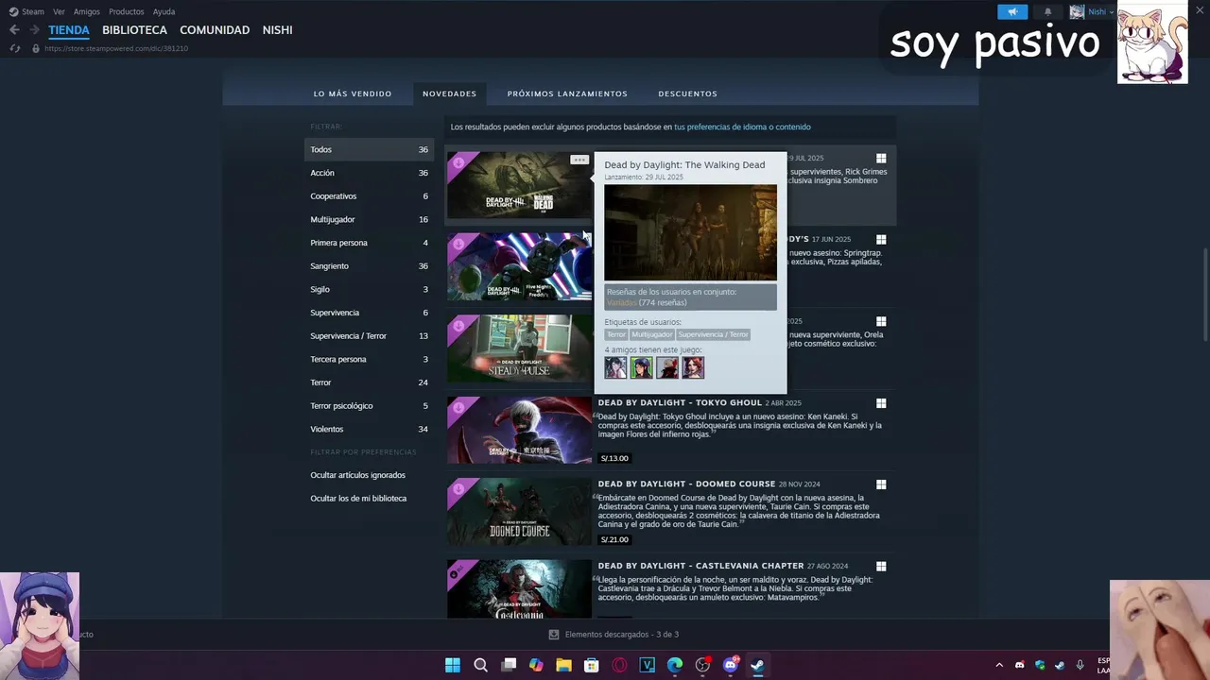
Task: Open the Productos menu
Action: point(127,11)
